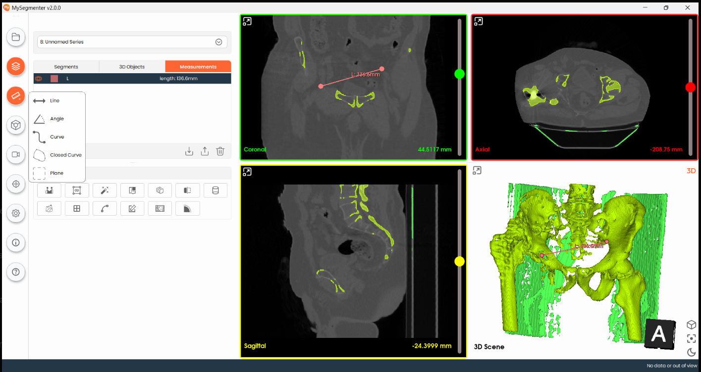
Task: Toggle dark background with the moon icon
Action: (691, 352)
